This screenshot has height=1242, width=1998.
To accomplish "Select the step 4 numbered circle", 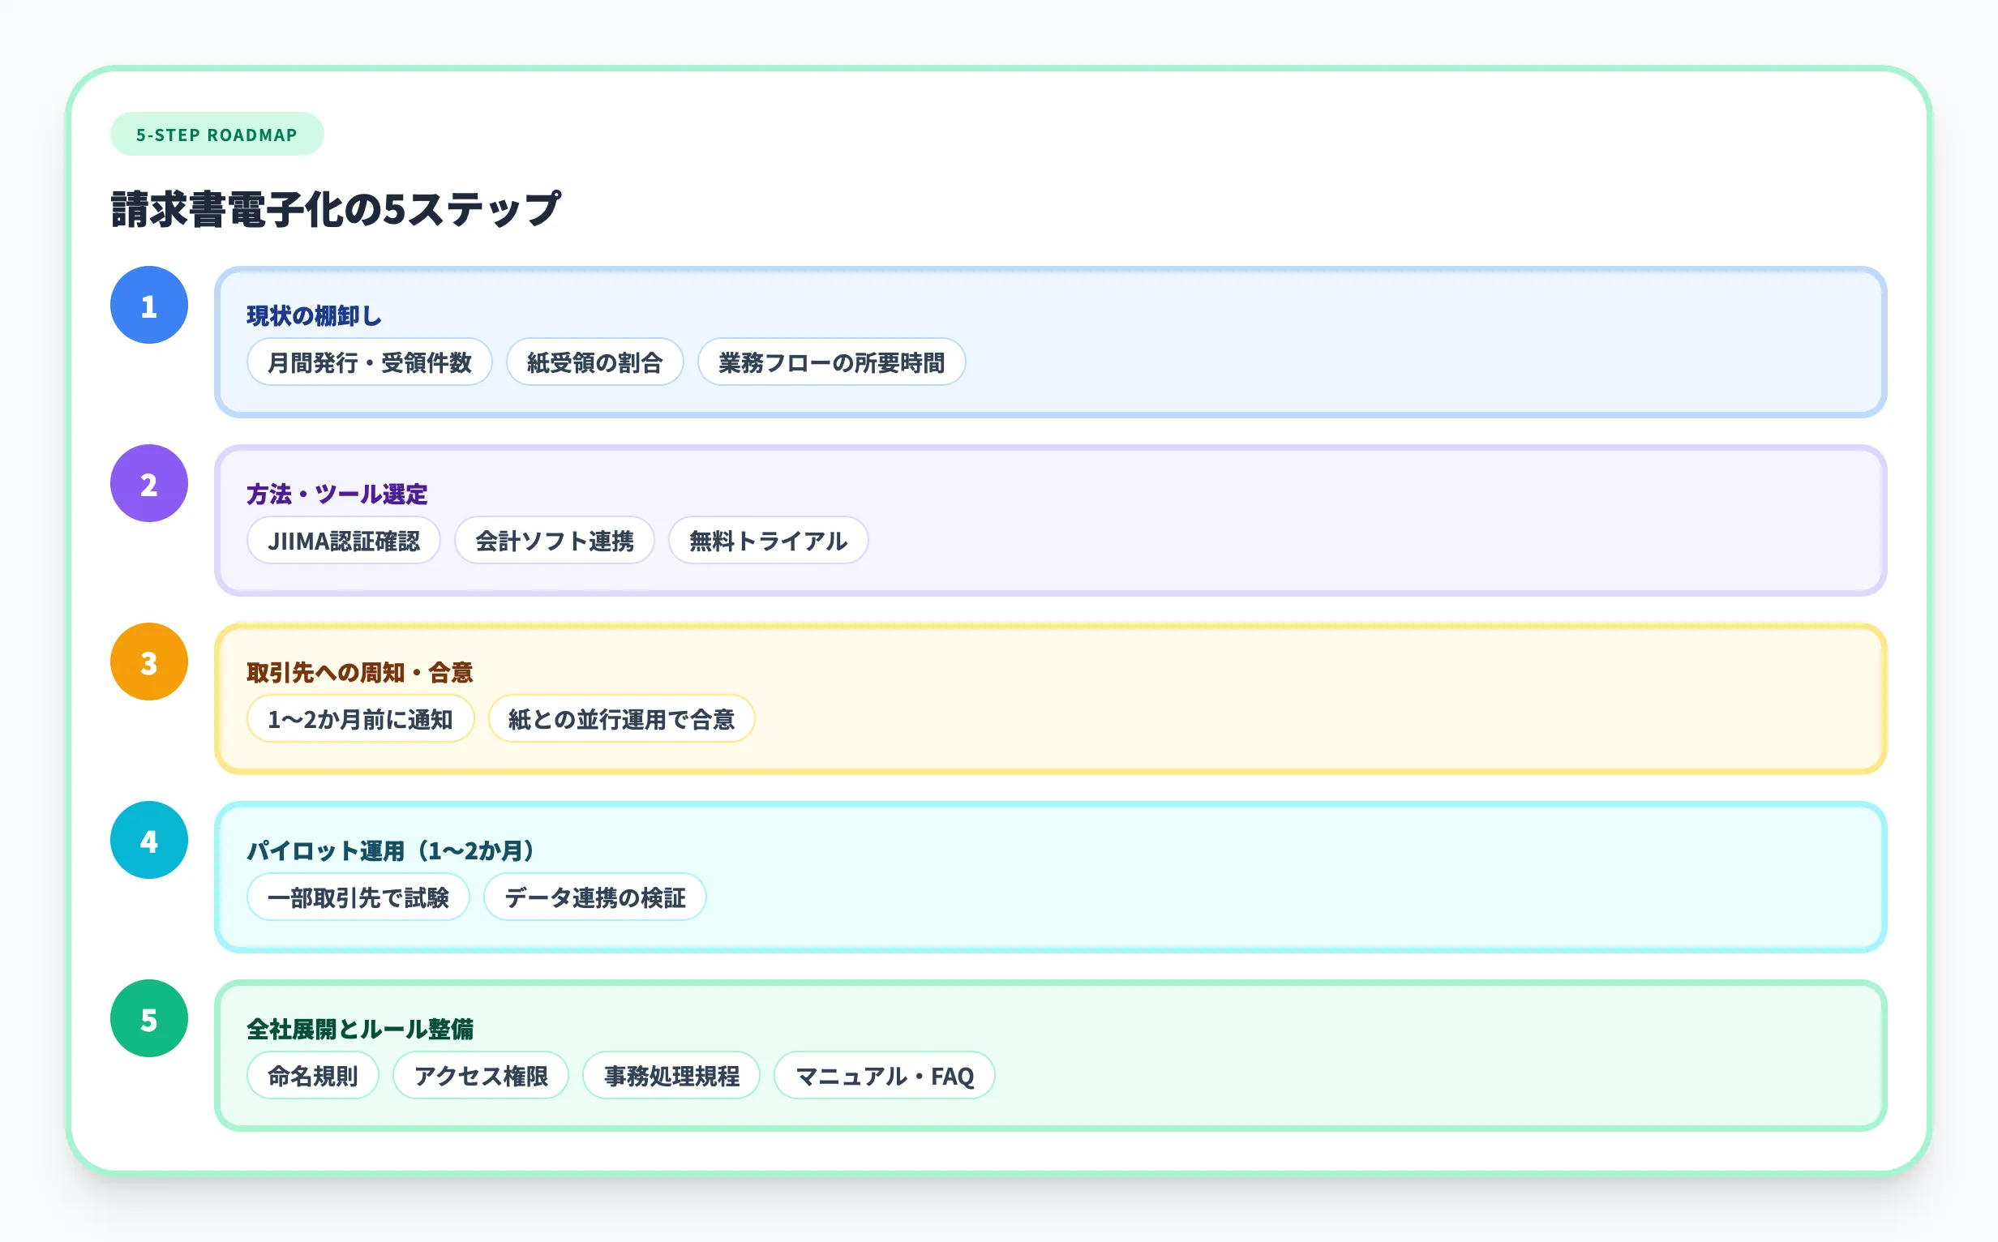I will [x=148, y=841].
